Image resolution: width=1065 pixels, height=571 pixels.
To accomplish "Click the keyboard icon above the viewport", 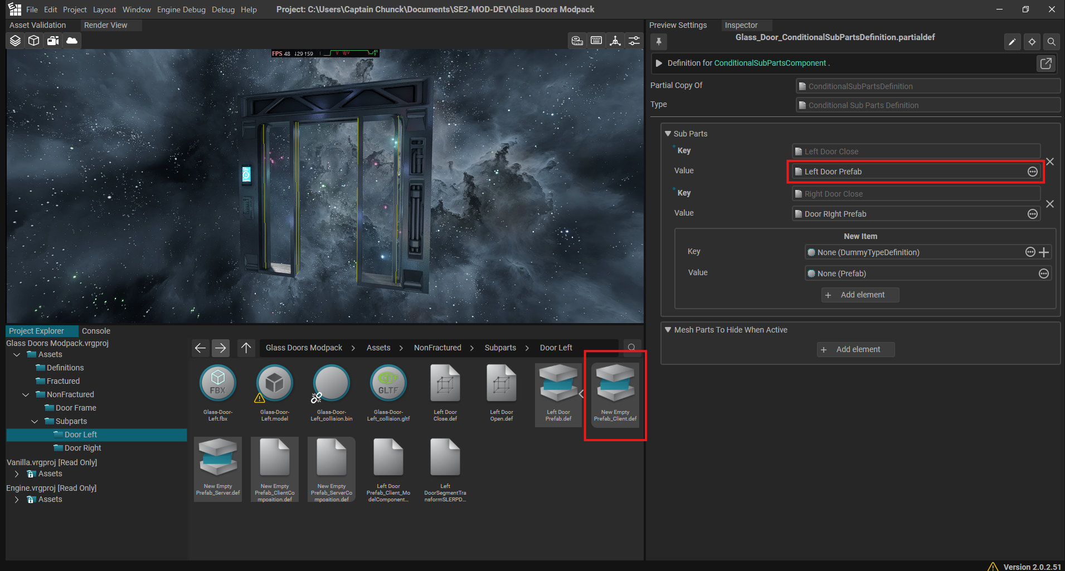I will click(596, 41).
